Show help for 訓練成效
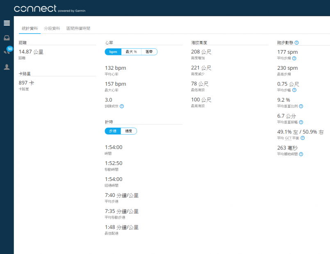Image resolution: width=330 pixels, height=254 pixels. coord(122,106)
